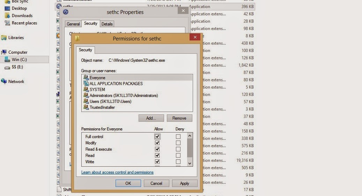Click the 19,316 KB file size cell
The image size is (362, 196).
pos(245,160)
